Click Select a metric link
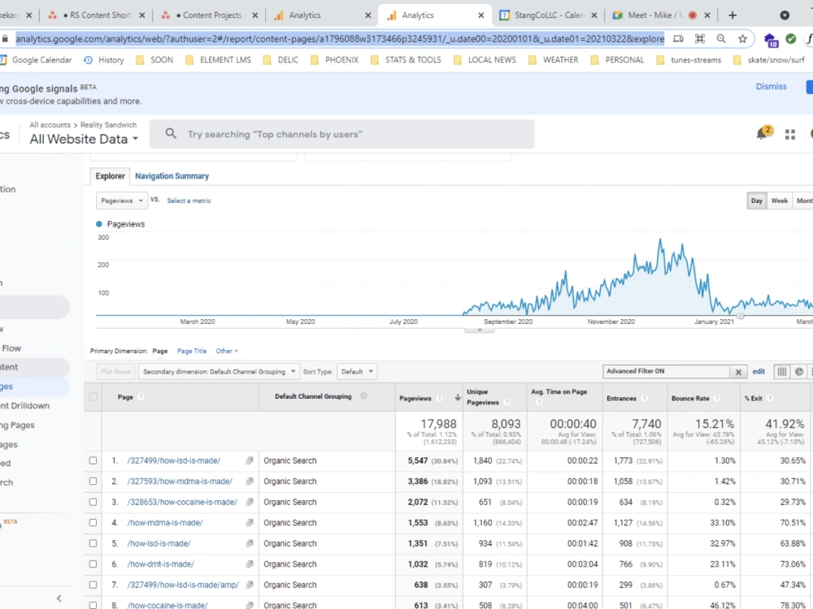 pyautogui.click(x=189, y=201)
